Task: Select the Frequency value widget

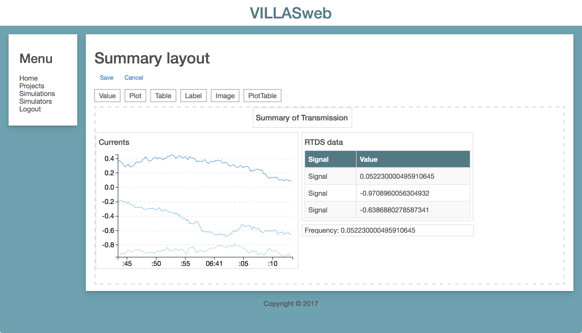Action: tap(388, 230)
